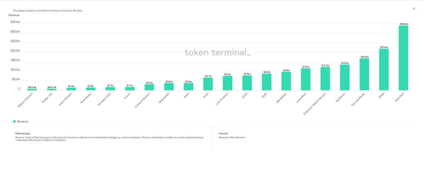Click the $34.0m data label

point(404,24)
